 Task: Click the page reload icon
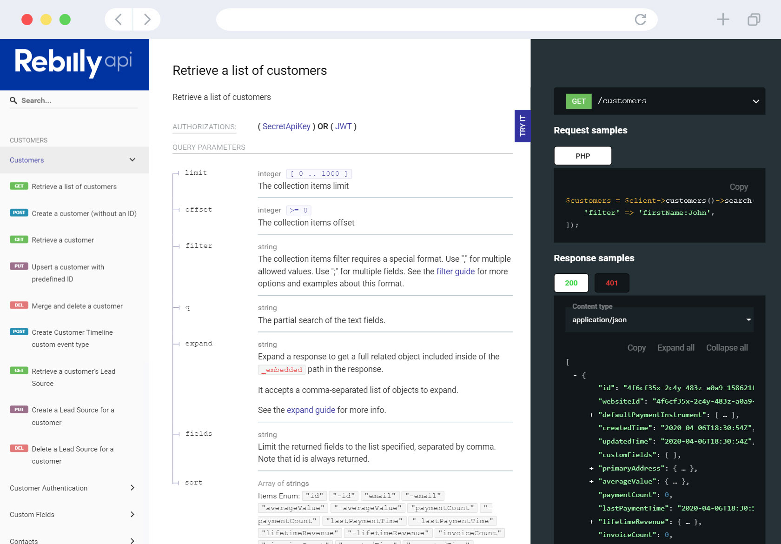coord(640,20)
